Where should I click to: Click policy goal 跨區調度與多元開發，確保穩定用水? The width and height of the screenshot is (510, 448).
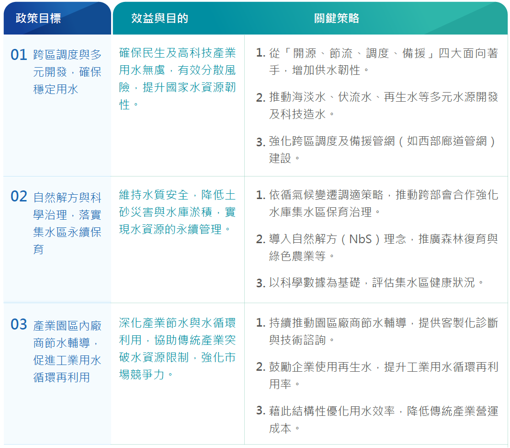(x=68, y=71)
